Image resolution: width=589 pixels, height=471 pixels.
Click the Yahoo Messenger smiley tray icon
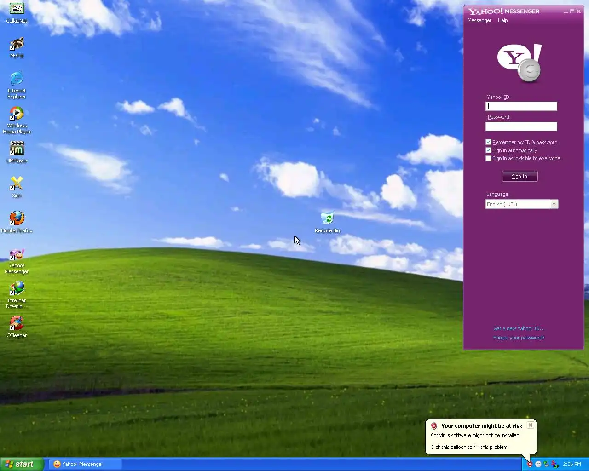pos(538,464)
